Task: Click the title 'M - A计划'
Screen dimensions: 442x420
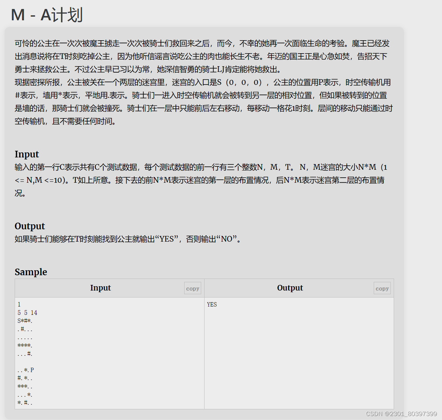Action: tap(47, 15)
